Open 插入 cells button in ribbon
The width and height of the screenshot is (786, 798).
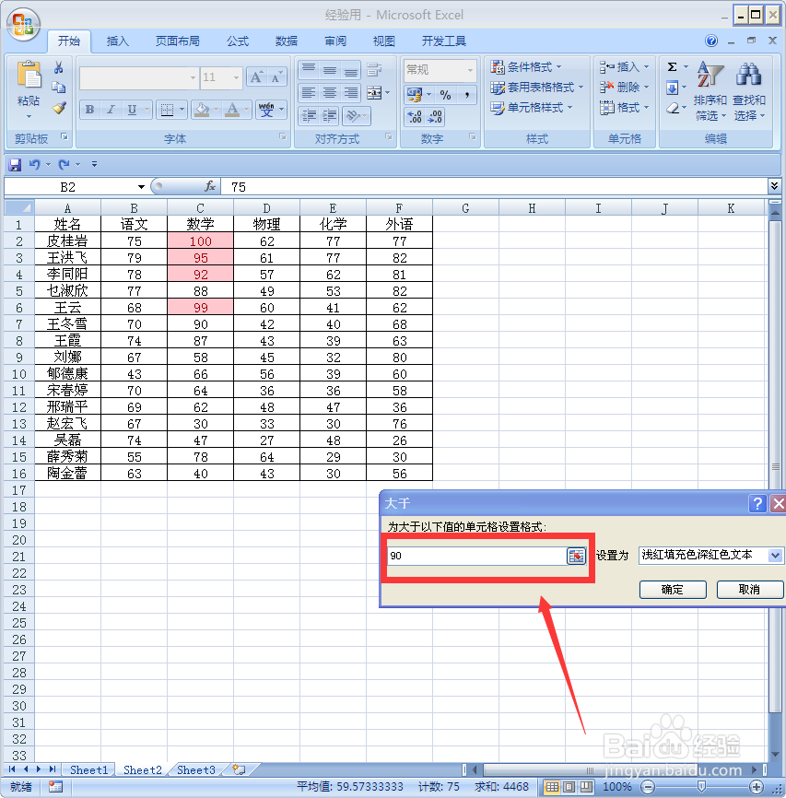(624, 66)
